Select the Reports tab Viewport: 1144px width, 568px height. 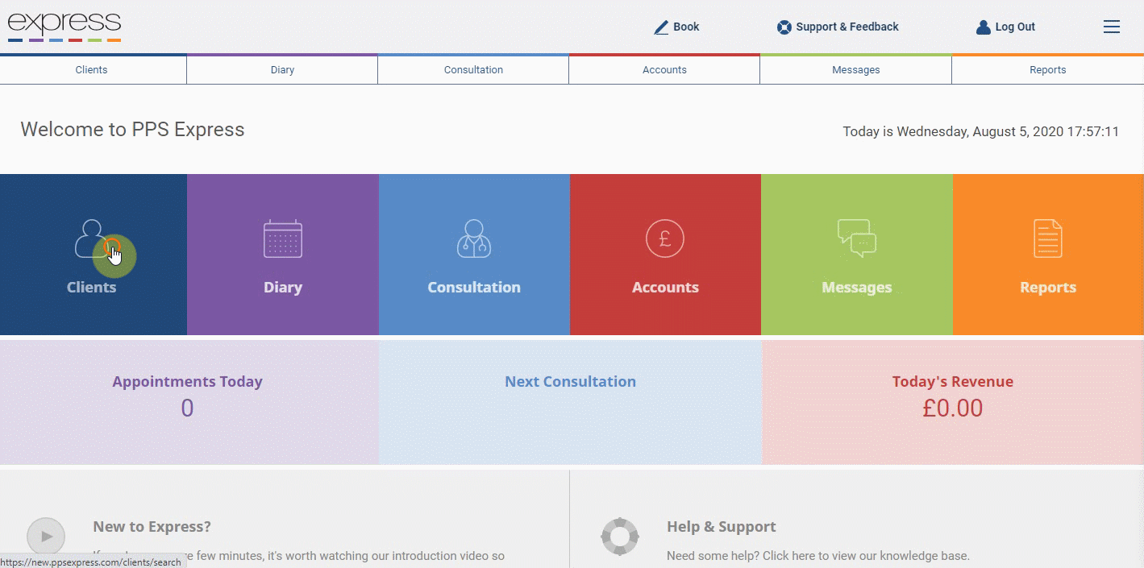pyautogui.click(x=1048, y=70)
